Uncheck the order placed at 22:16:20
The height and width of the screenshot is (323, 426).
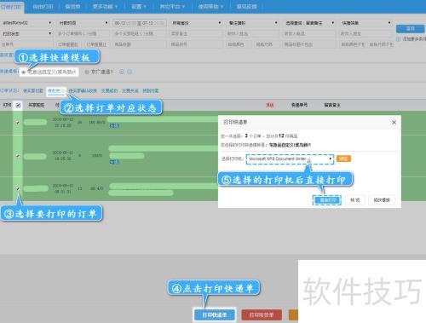18,123
